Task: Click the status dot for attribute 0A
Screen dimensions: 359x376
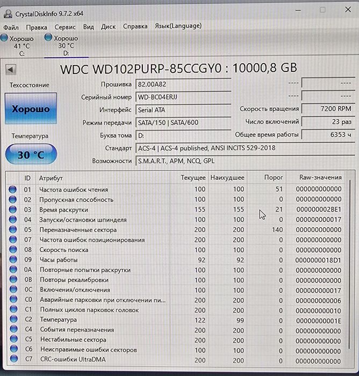Action: coord(13,269)
